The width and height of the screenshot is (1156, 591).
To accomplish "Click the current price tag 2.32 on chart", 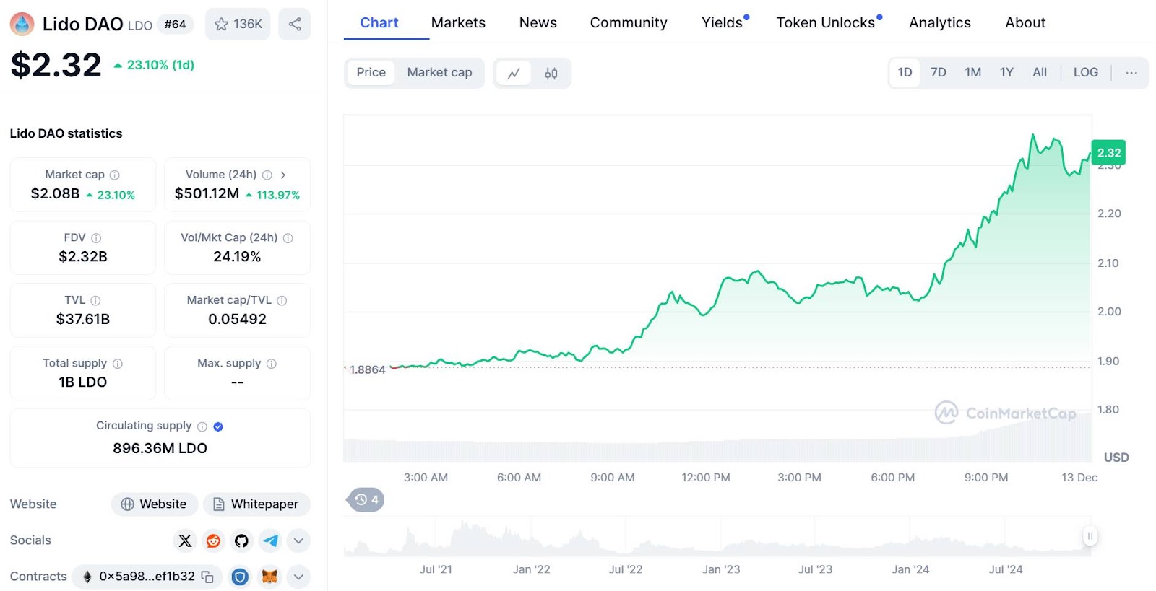I will [x=1108, y=152].
